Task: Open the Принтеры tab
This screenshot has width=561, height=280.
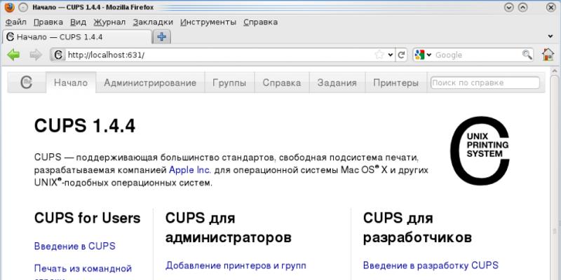Action: coord(396,83)
